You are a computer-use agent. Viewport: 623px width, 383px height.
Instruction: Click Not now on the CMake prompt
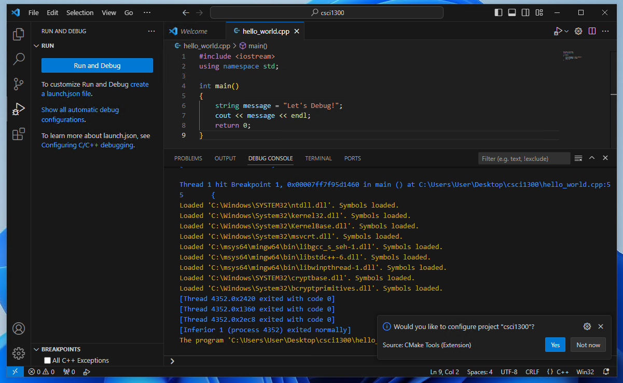pos(588,345)
